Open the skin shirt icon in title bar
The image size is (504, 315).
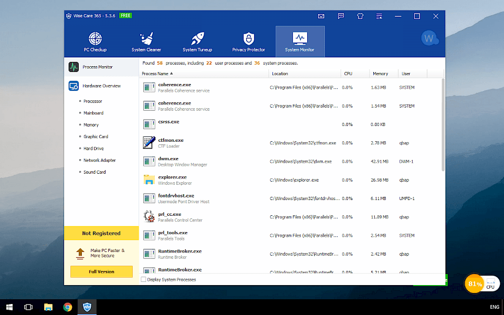pos(360,16)
